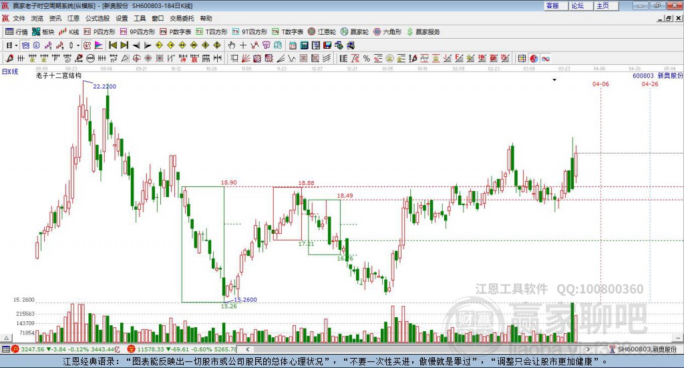684x368 pixels.
Task: Jump to first bar icon
Action: coord(112,45)
